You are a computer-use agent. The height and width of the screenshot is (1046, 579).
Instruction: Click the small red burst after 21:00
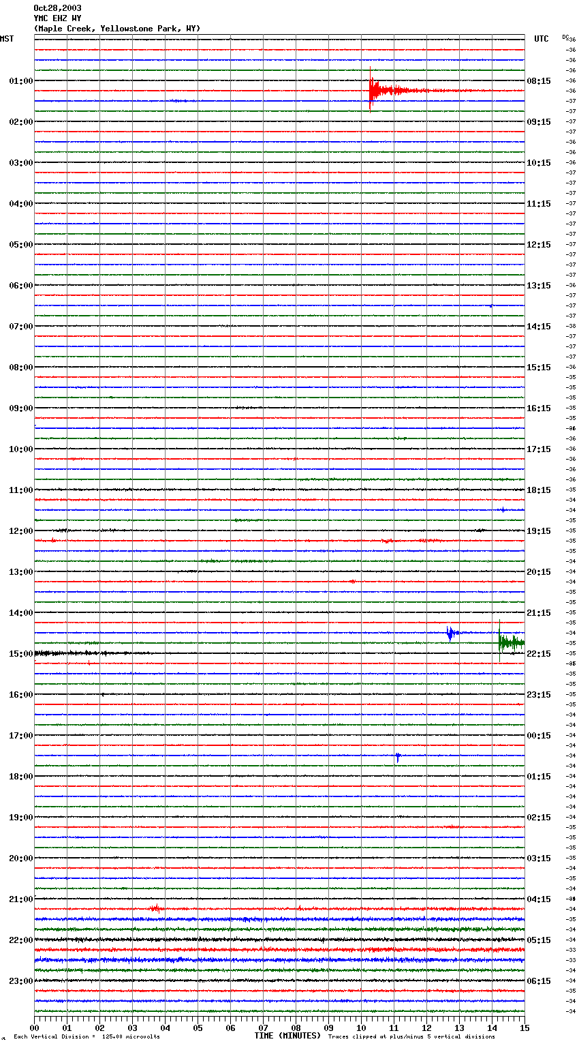coord(156,908)
